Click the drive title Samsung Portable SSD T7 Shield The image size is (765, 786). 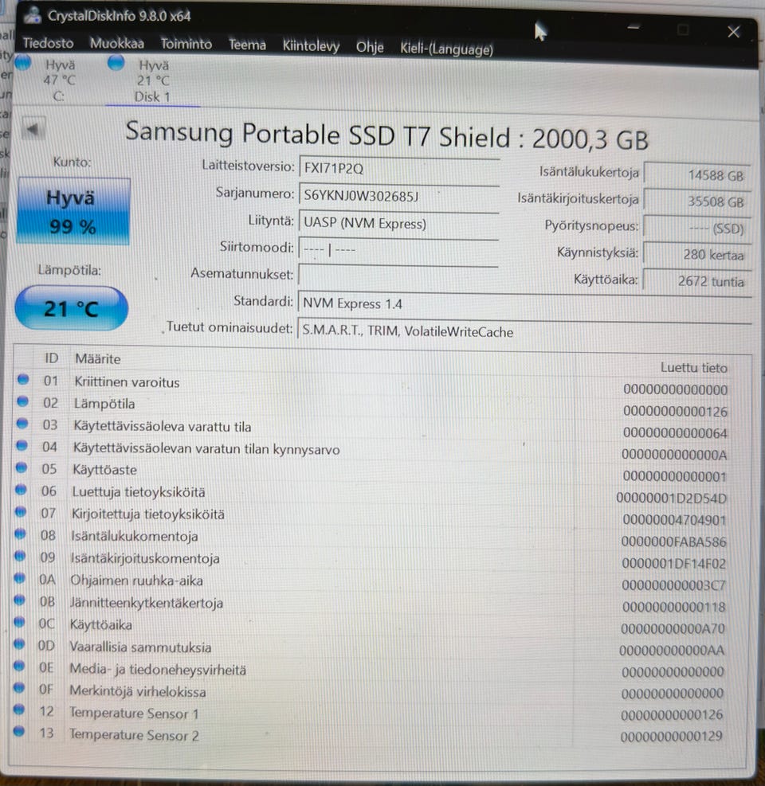click(x=318, y=135)
